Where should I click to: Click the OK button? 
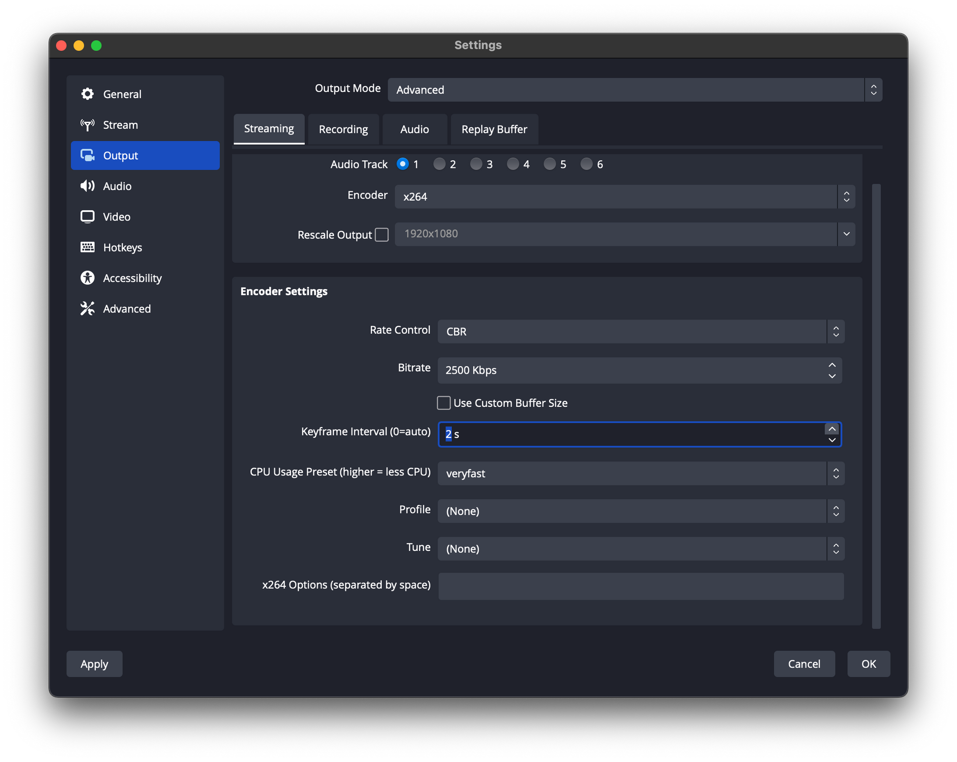coord(868,664)
